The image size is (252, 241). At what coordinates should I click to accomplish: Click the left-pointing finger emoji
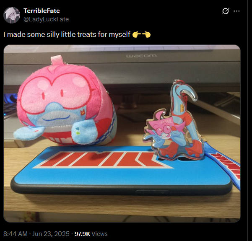pyautogui.click(x=137, y=34)
